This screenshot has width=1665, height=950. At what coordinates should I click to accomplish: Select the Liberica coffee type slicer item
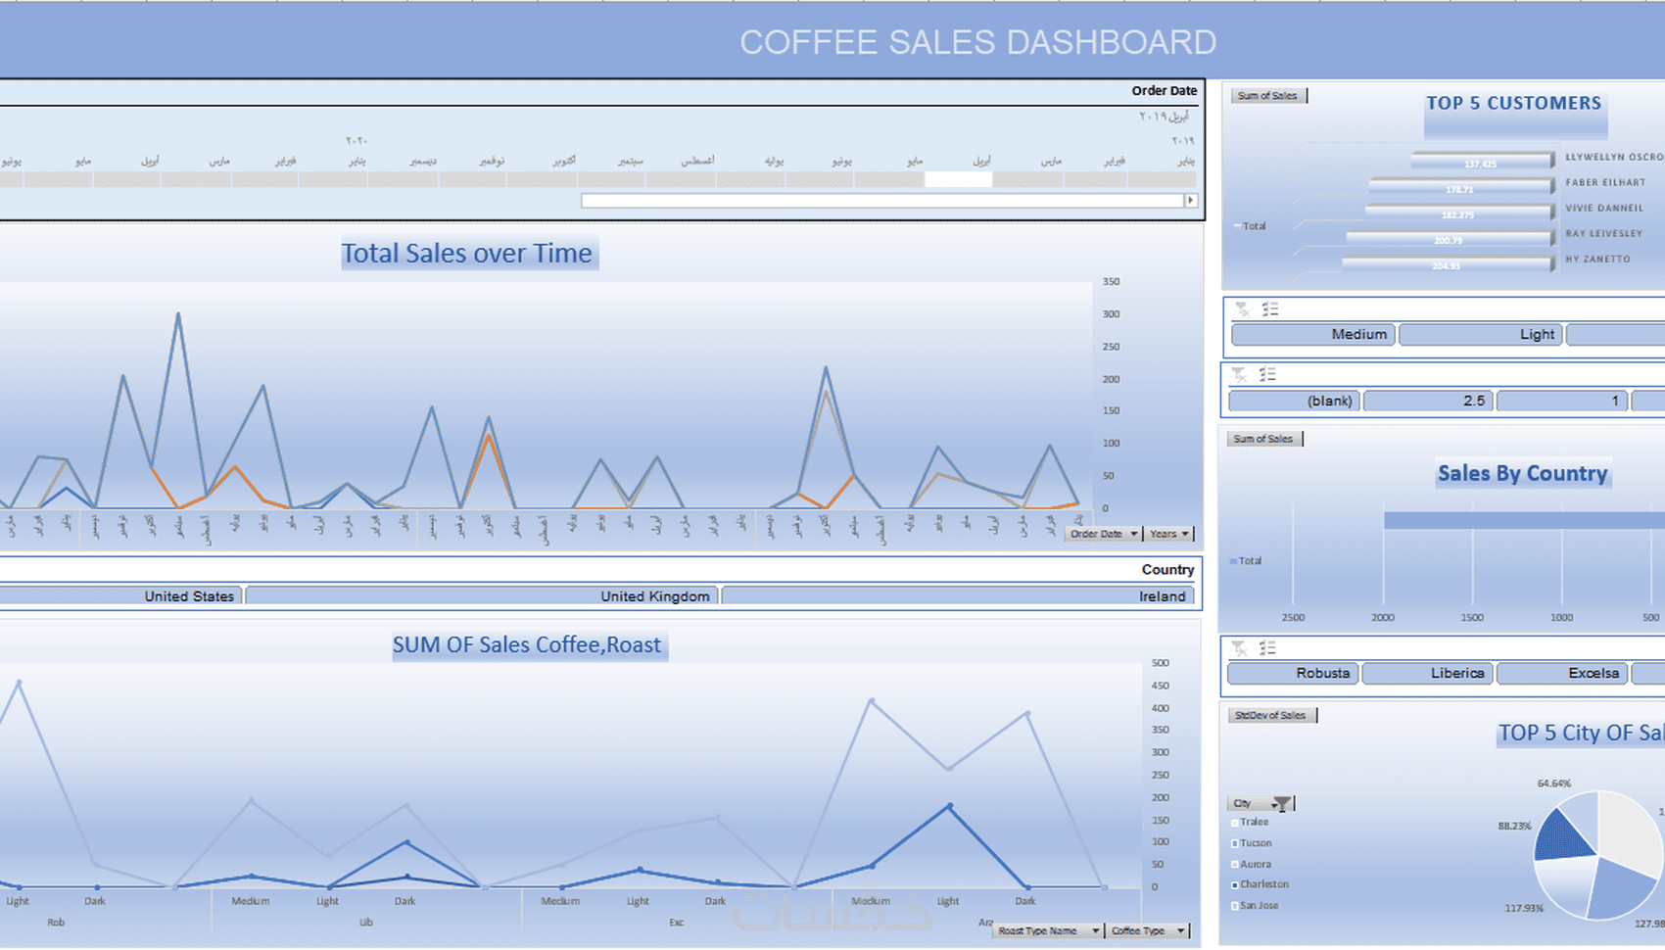point(1428,674)
